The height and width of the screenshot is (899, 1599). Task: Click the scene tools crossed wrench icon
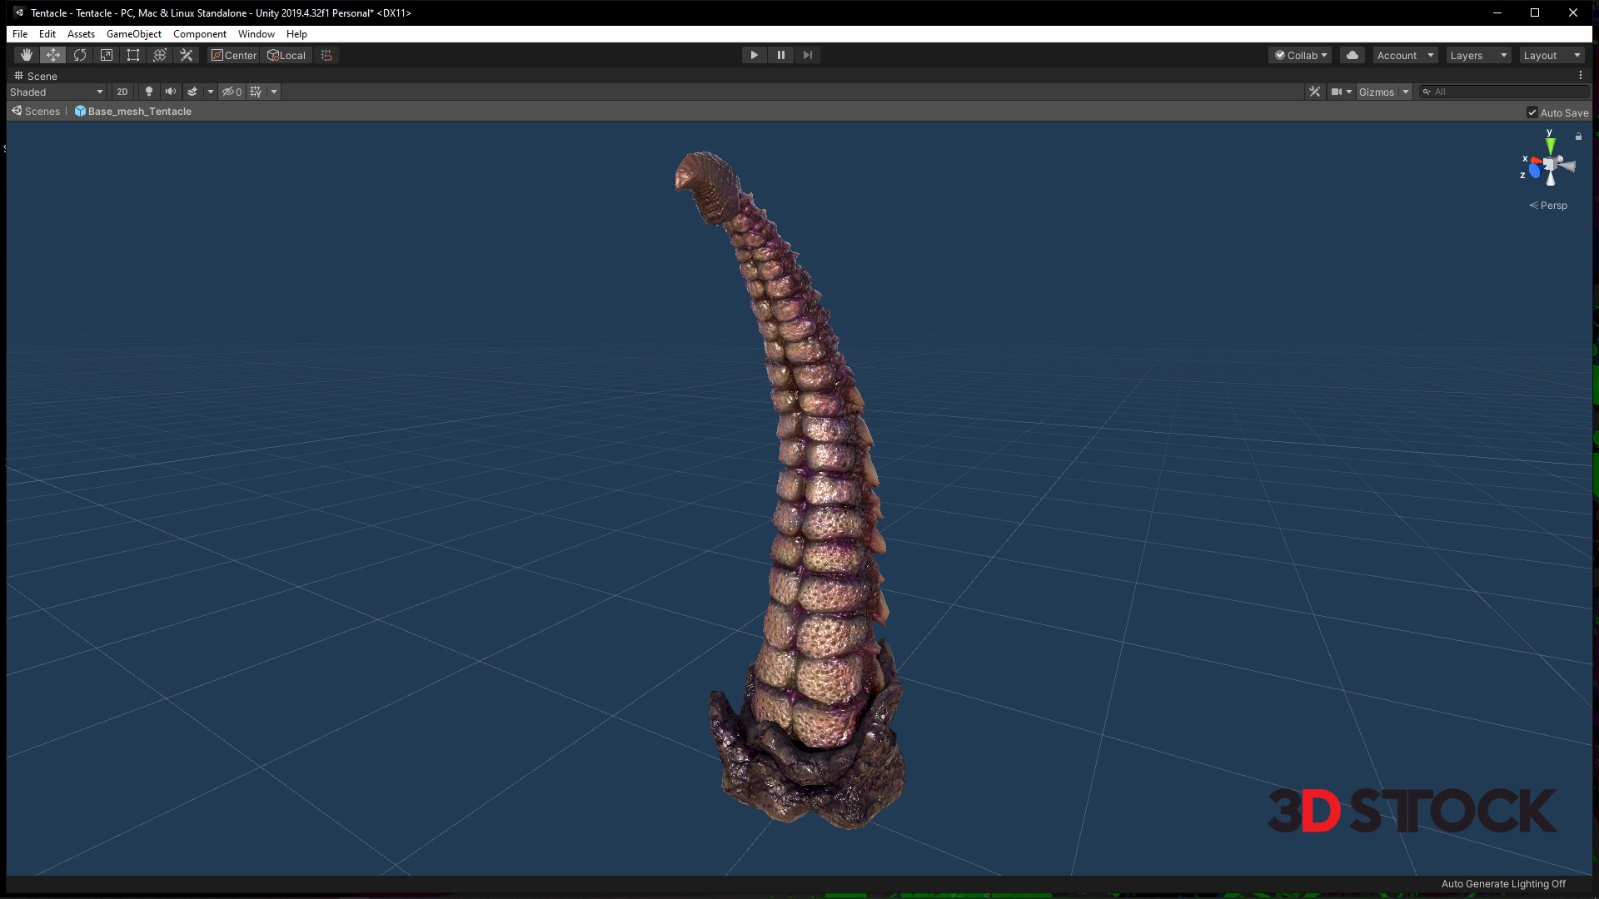[x=1314, y=92]
